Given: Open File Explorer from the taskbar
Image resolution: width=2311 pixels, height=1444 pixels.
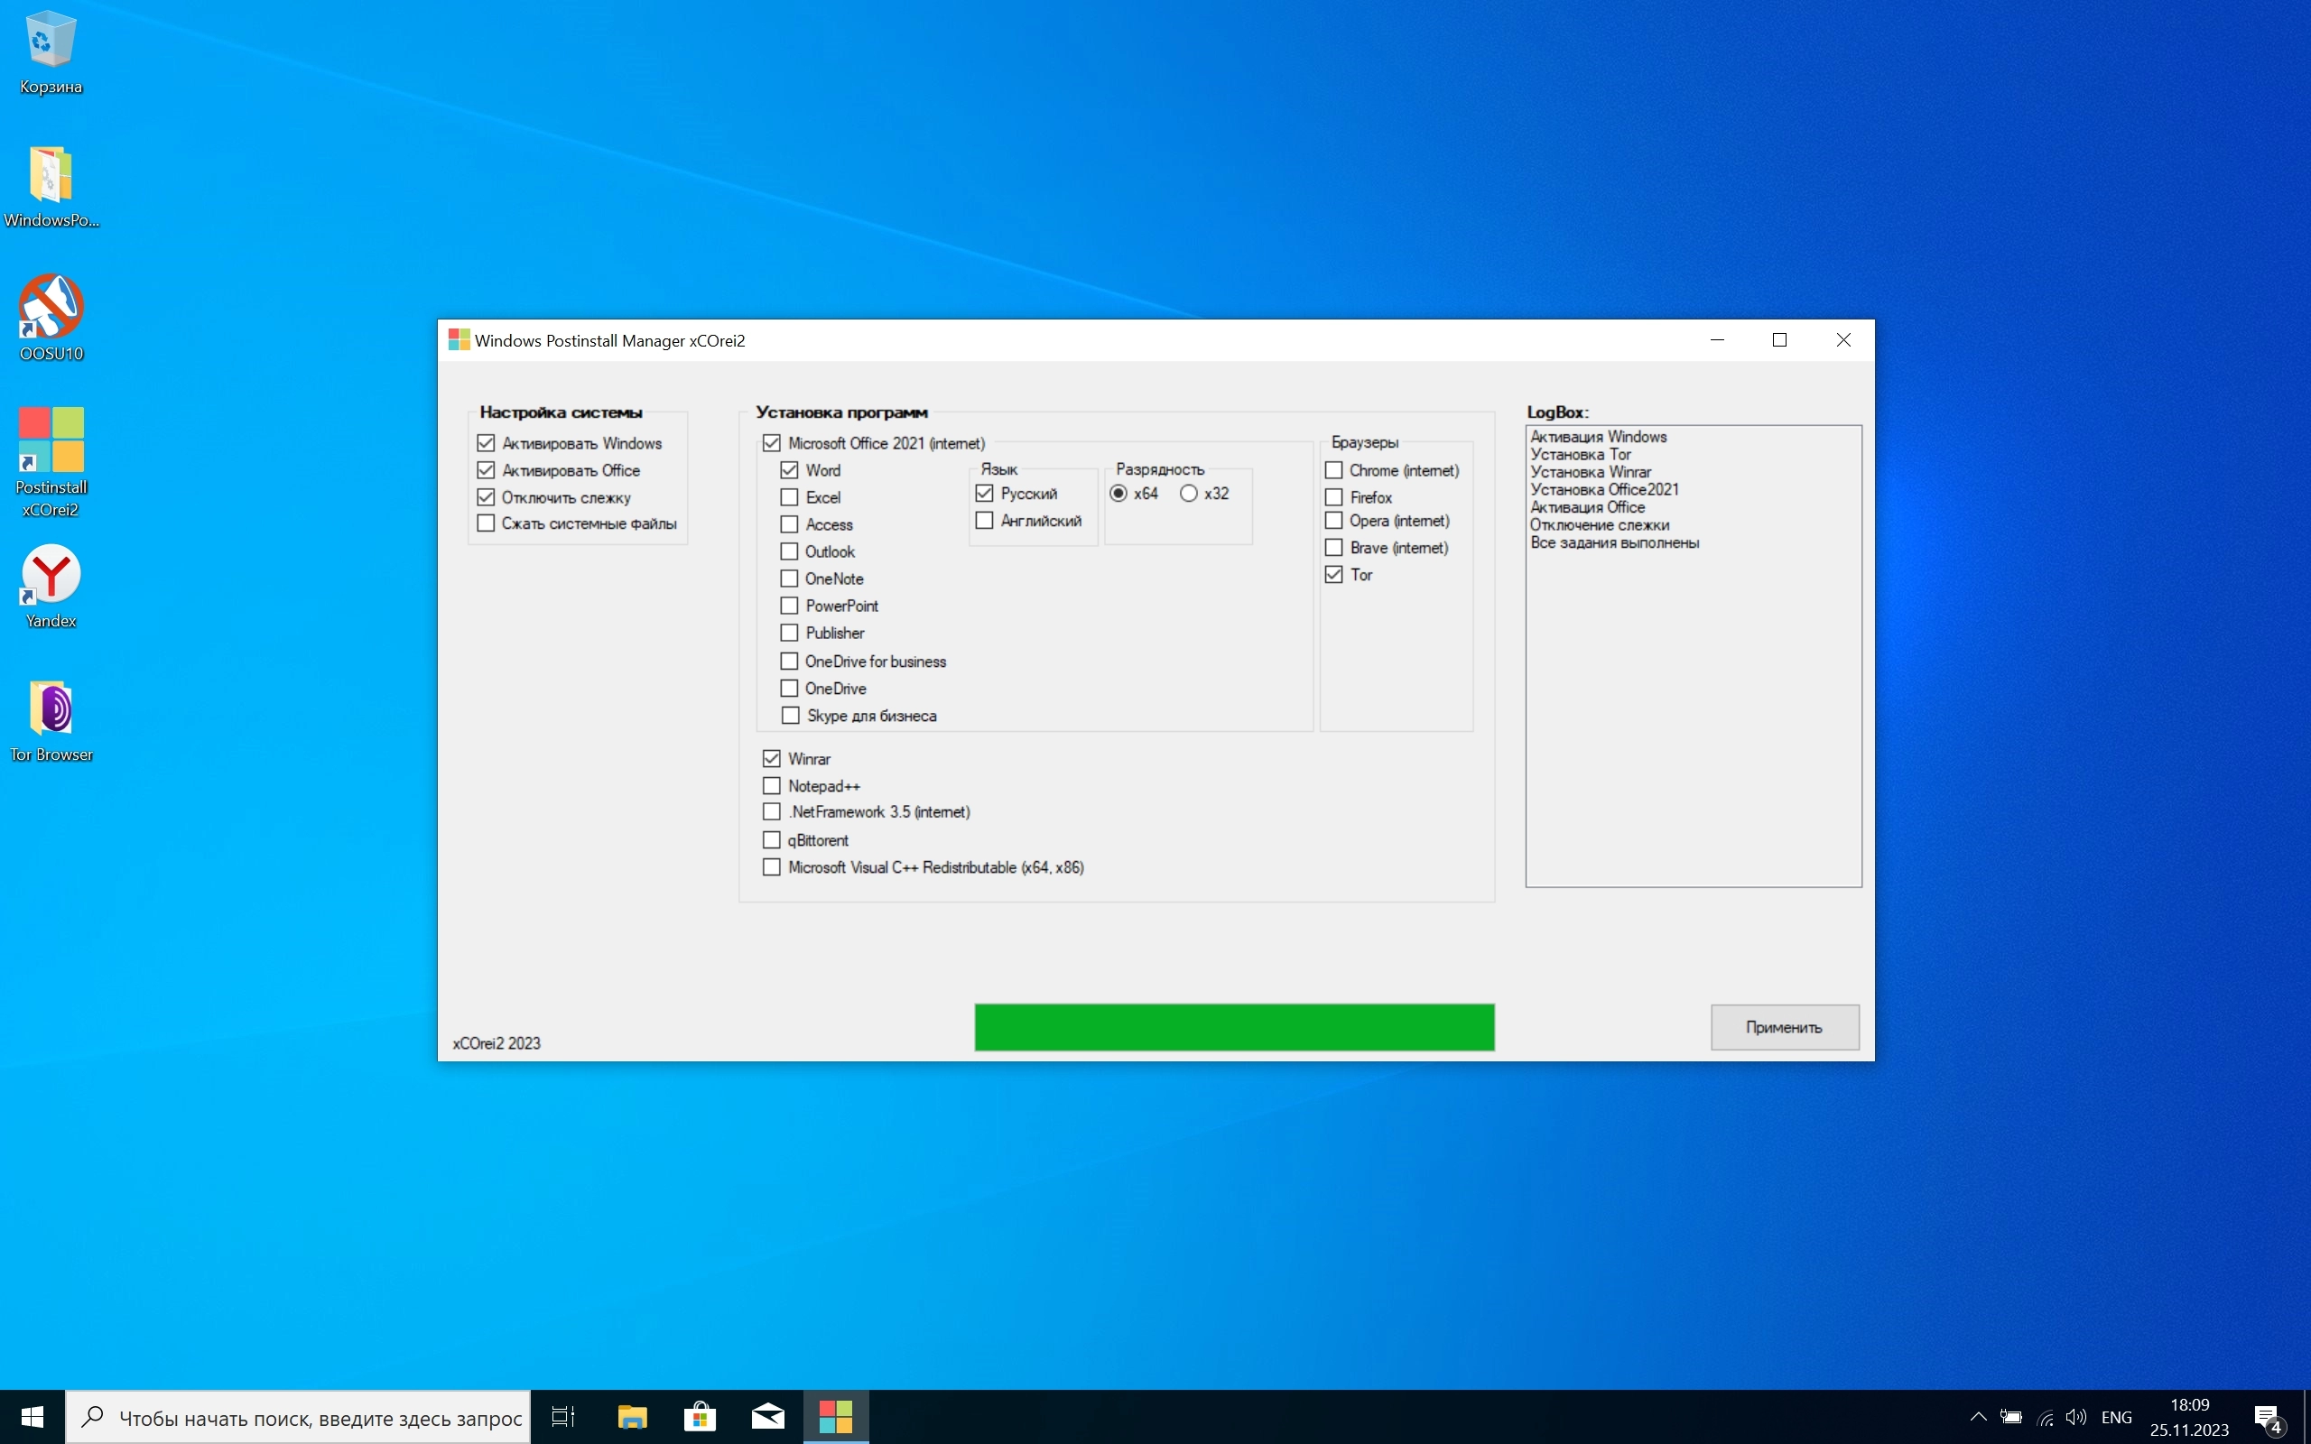Looking at the screenshot, I should point(632,1416).
